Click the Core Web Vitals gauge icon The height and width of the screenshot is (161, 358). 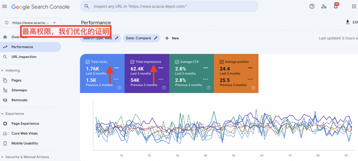pos(5,133)
